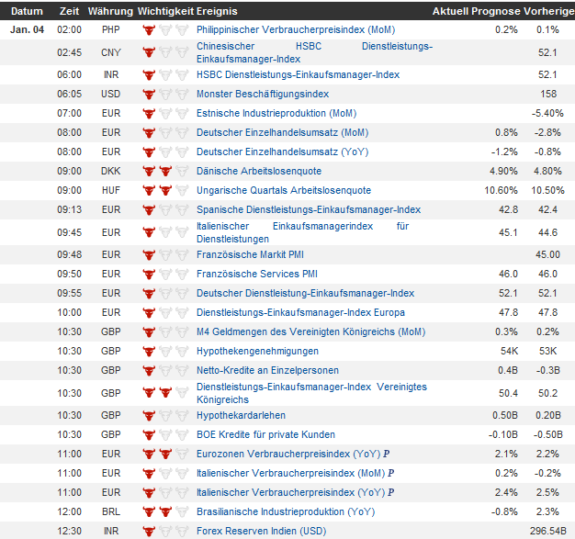Image resolution: width=575 pixels, height=539 pixels.
Task: Click the Ereignis column header
Action: coord(217,11)
